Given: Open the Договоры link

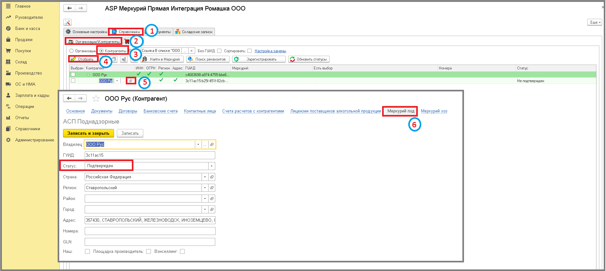Looking at the screenshot, I should tap(128, 111).
